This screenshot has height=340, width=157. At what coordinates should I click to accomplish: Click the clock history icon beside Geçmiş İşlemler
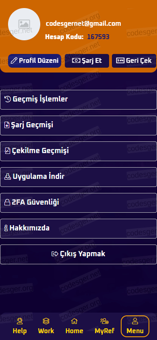point(8,100)
